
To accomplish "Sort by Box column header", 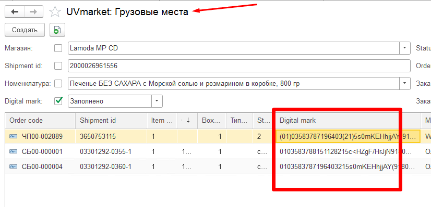I will click(x=212, y=121).
